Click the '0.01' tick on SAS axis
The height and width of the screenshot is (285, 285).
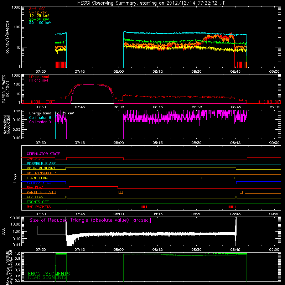pyautogui.click(x=16, y=245)
